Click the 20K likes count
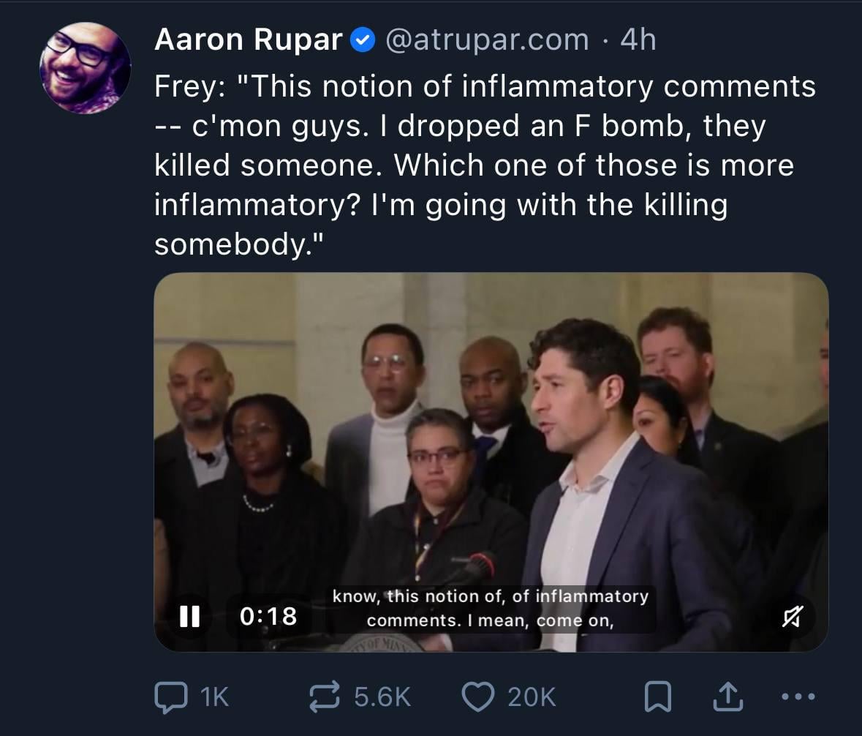Viewport: 862px width, 736px height. coord(532,696)
